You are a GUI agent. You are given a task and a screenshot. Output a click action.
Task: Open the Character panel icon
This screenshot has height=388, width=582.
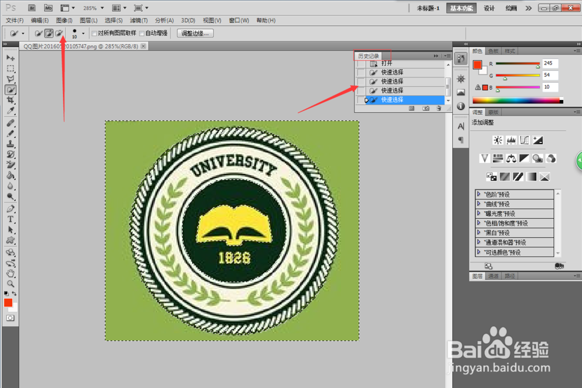pos(461,126)
